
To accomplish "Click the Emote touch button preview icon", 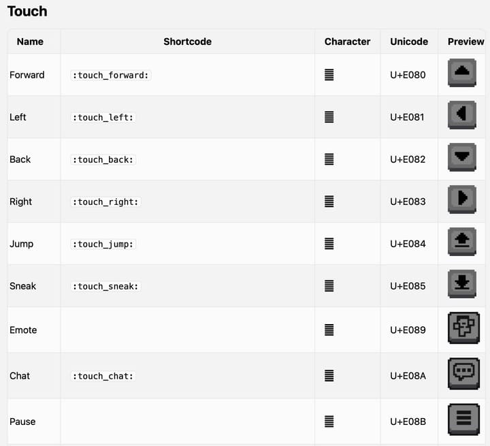I will coord(463,328).
